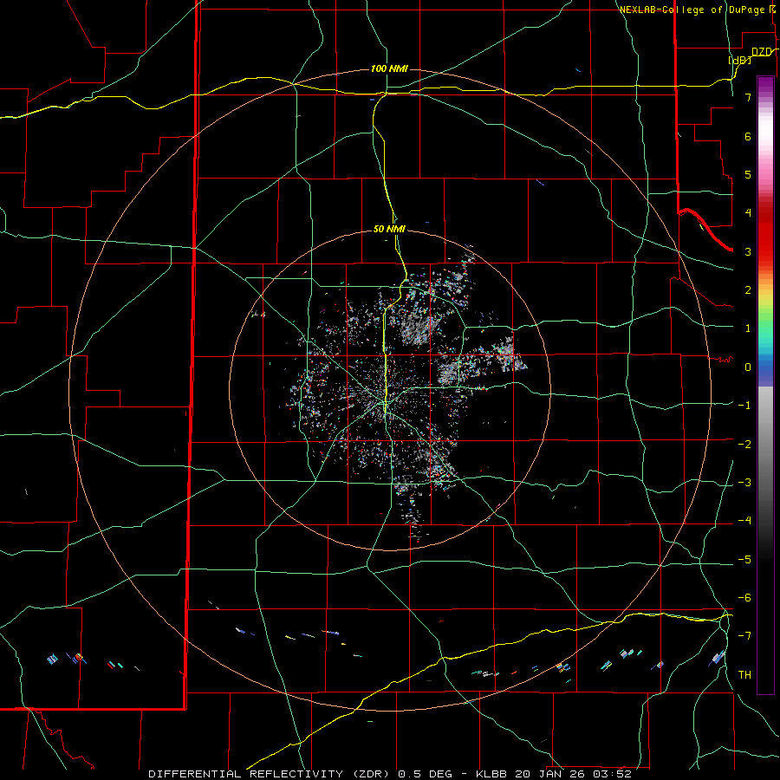
Task: Click the '-4' value on the color scale
Action: point(744,521)
